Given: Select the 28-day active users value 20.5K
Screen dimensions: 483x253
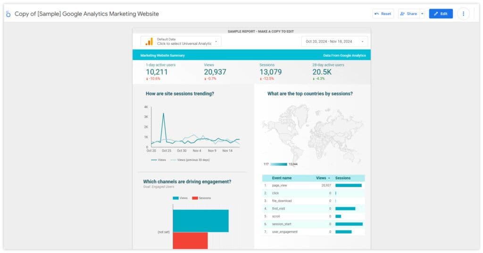Looking at the screenshot, I should [322, 72].
